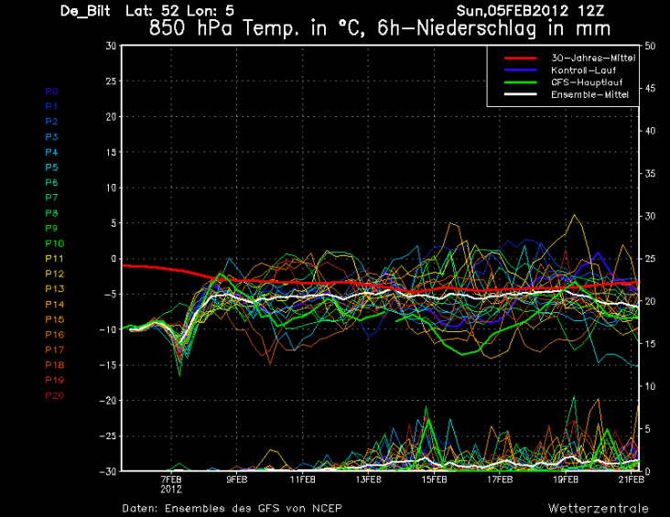This screenshot has width=670, height=517.
Task: Click the green GFS-Hauptlauf legend line
Action: [x=520, y=82]
